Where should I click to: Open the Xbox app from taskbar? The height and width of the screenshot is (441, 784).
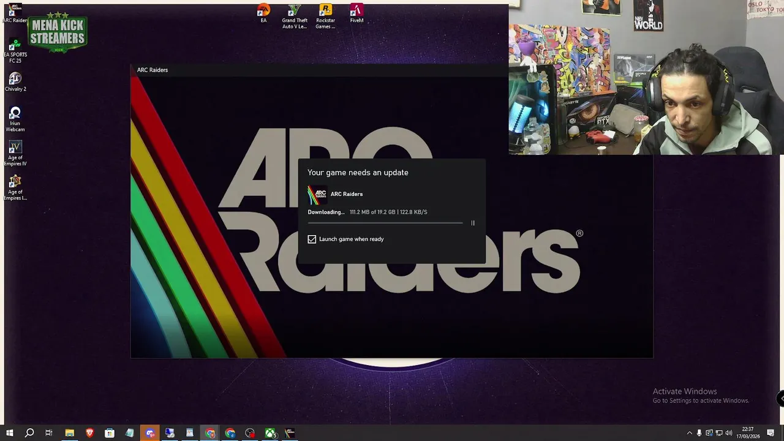pos(270,433)
